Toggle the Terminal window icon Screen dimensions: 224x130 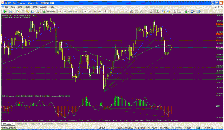(33, 11)
